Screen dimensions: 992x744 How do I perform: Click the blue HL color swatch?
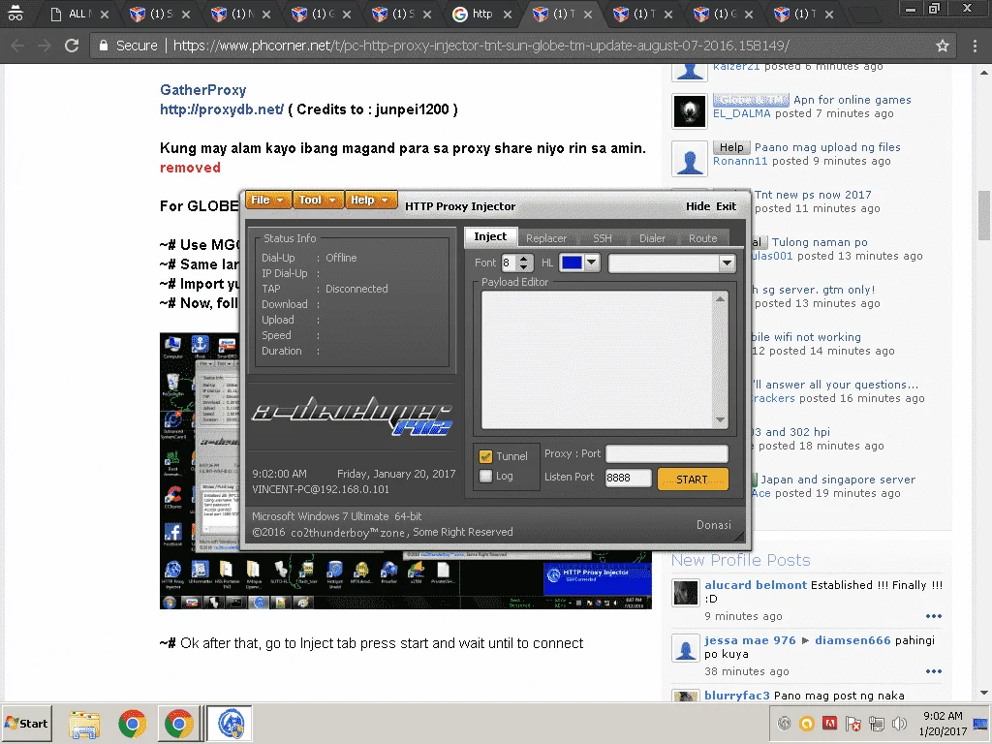coord(572,263)
